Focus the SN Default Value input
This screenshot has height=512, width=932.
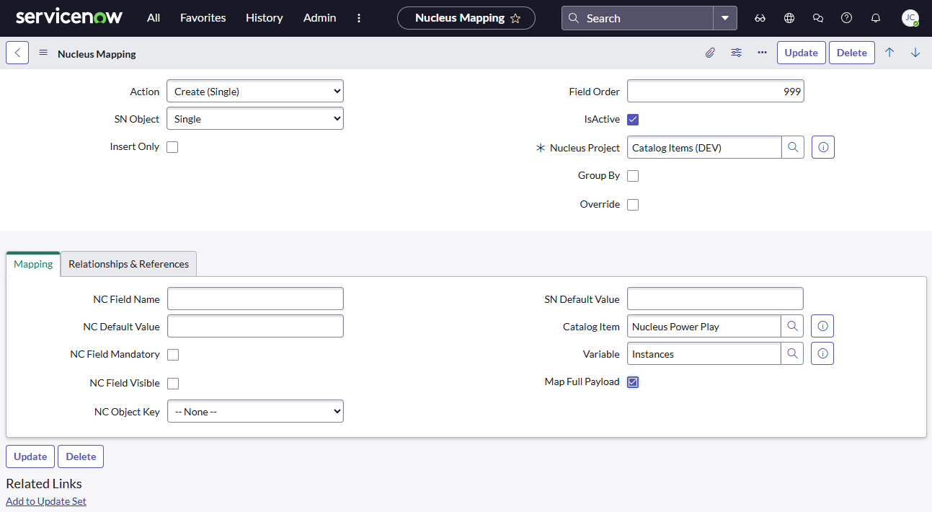pos(715,299)
